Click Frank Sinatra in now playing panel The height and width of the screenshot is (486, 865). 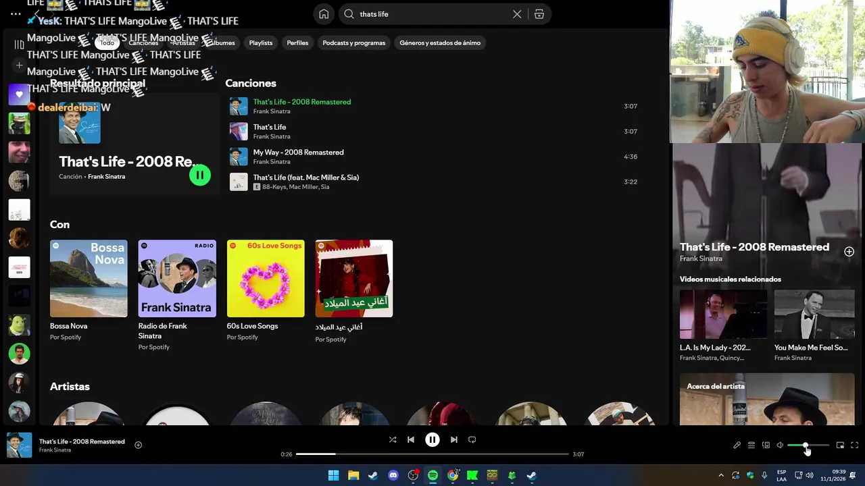[x=701, y=259]
